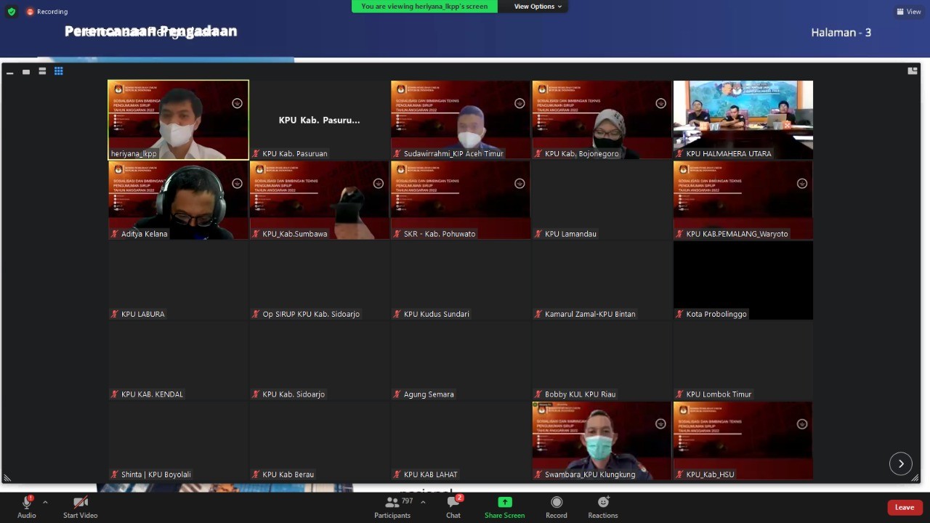Open the View menu at top right
This screenshot has height=523, width=930.
click(909, 12)
